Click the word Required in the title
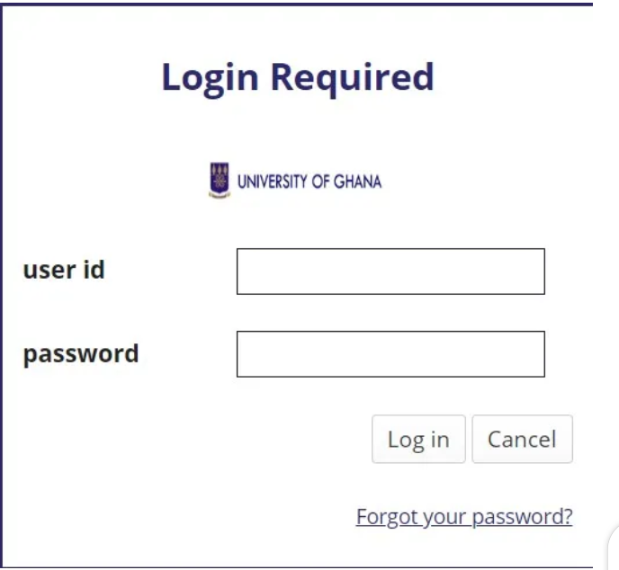 [x=353, y=78]
